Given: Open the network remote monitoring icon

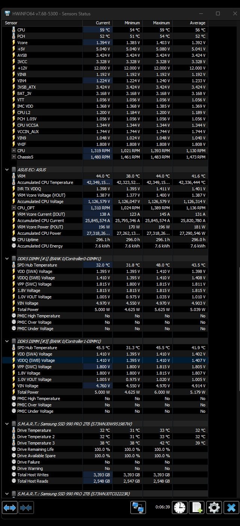Looking at the screenshot, I should click(x=138, y=507).
